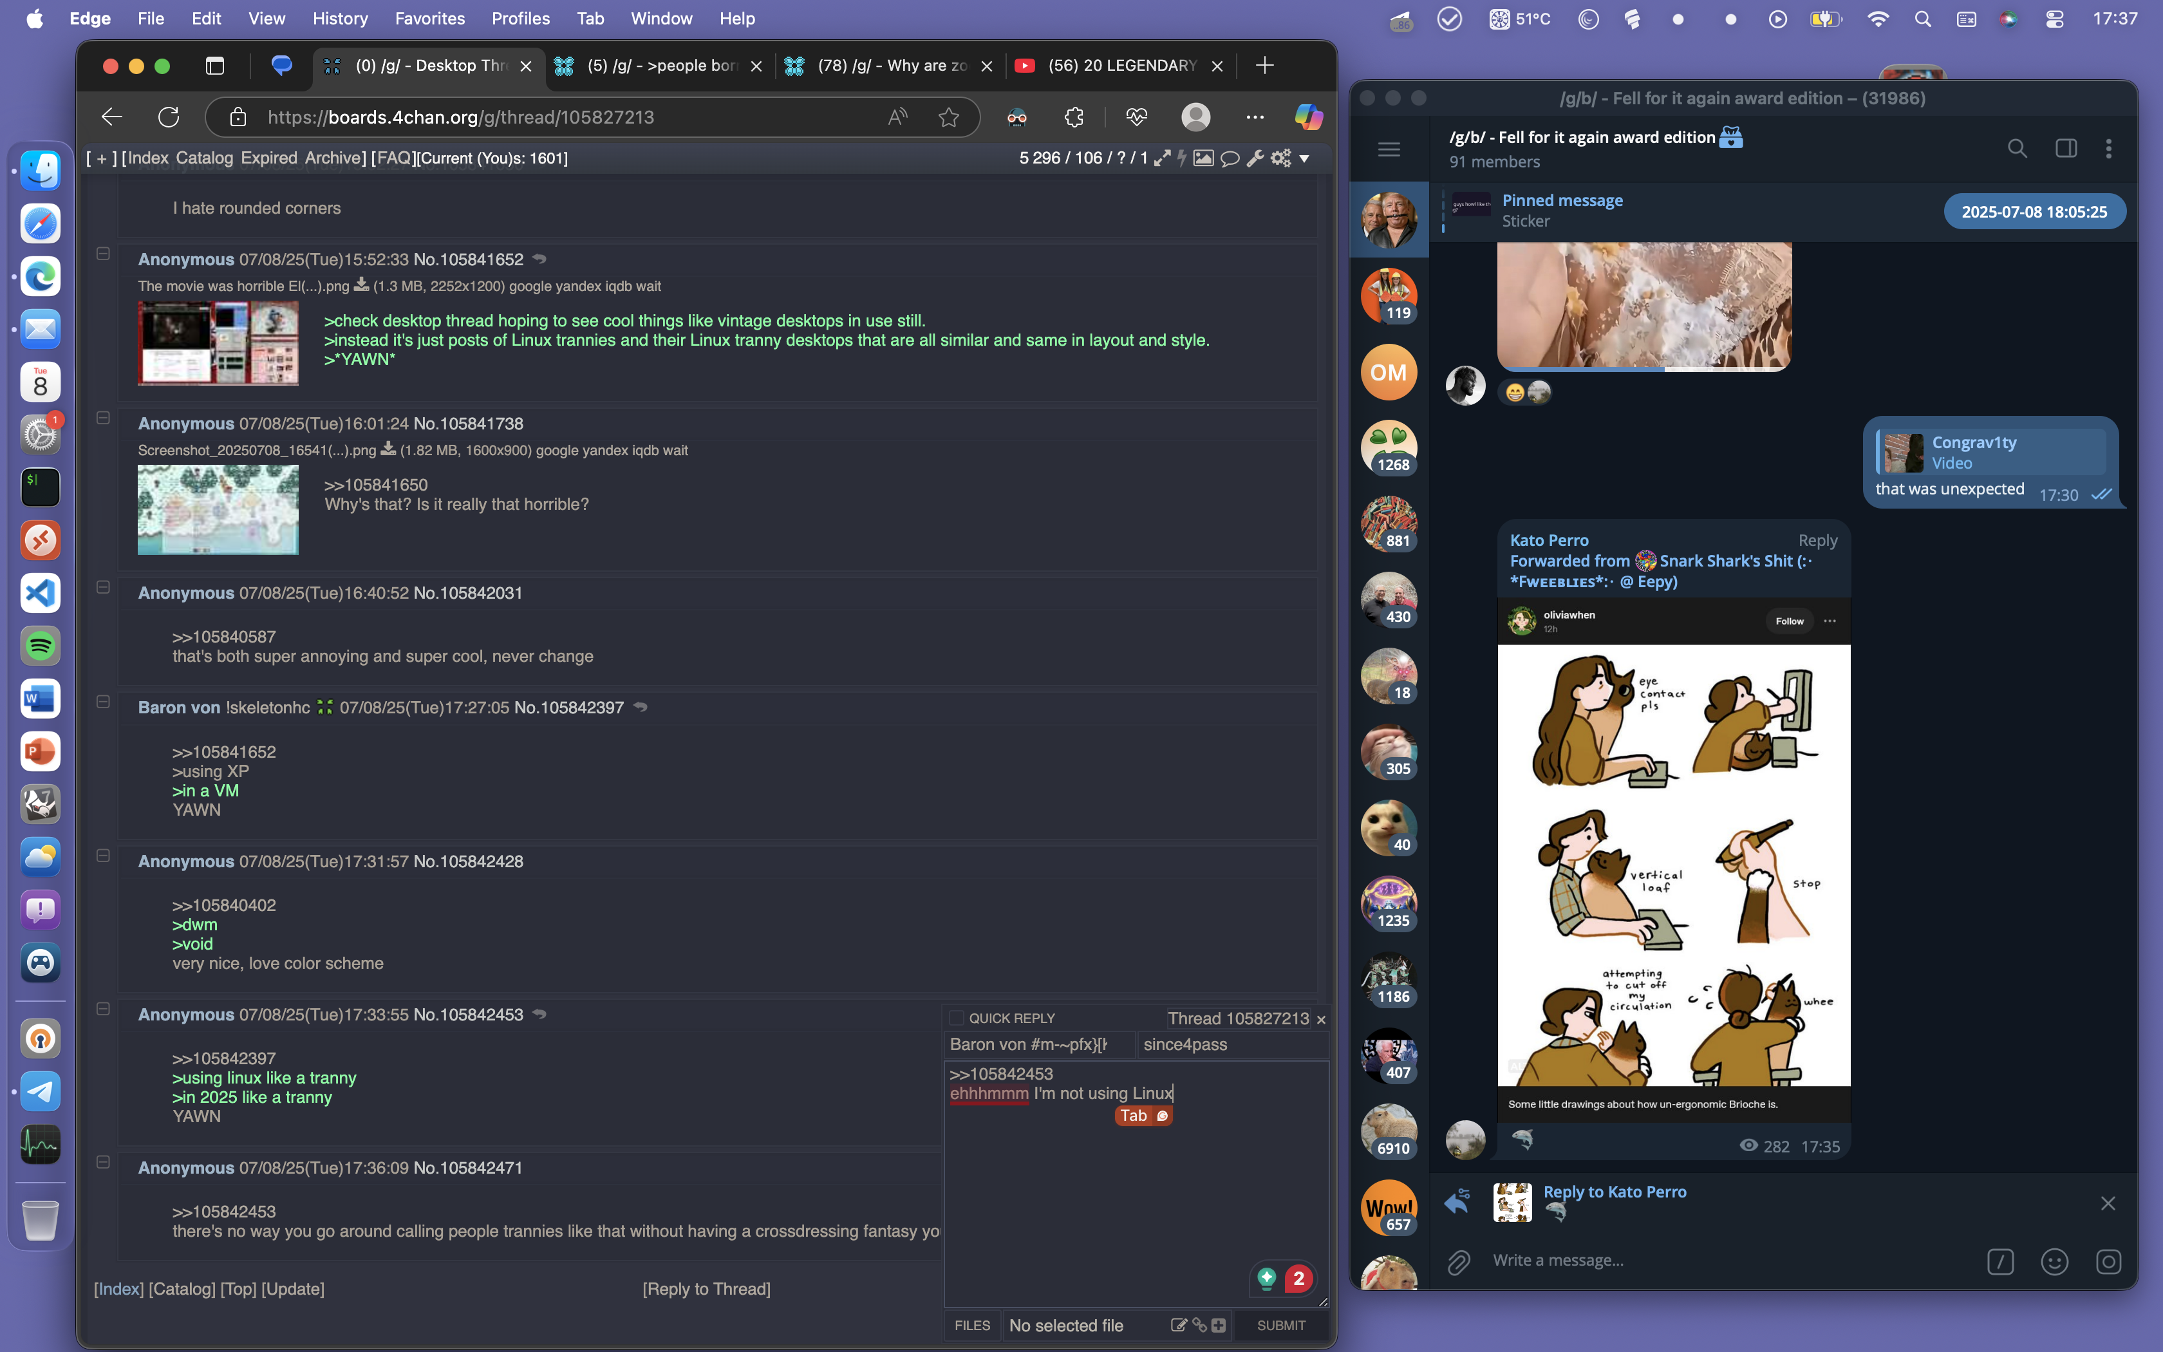Open the vertical three-dot menu in Telegram header
The image size is (2163, 1352).
tap(2108, 149)
